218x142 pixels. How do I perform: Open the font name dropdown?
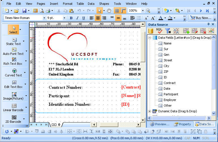44,18
